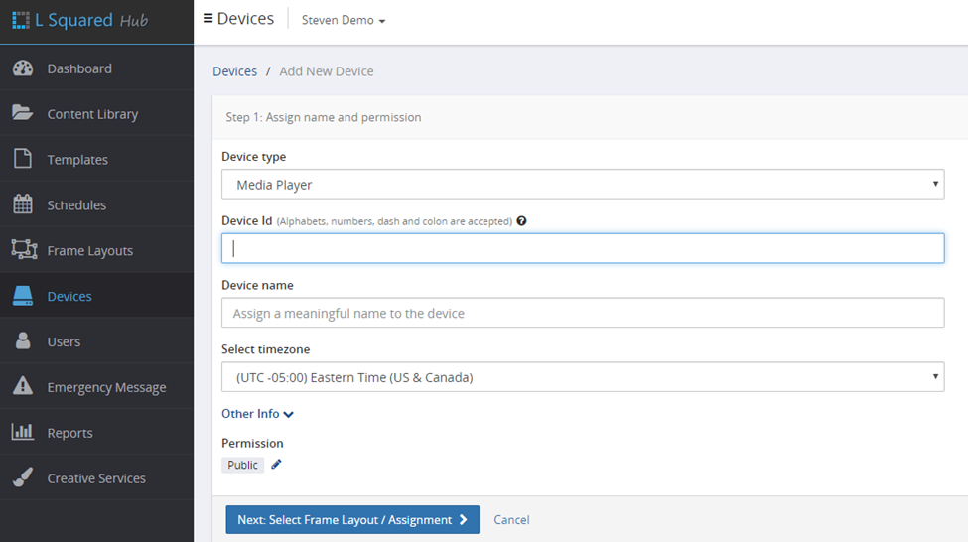This screenshot has height=542, width=968.
Task: Click the Content Library folder icon
Action: point(22,113)
